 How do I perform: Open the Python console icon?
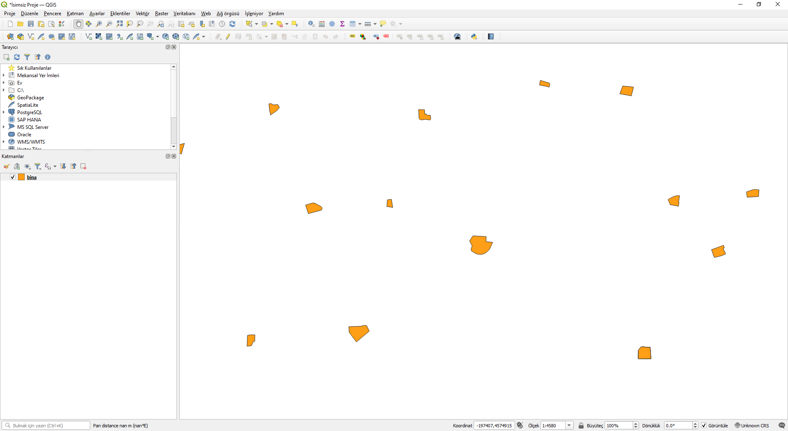(x=474, y=37)
